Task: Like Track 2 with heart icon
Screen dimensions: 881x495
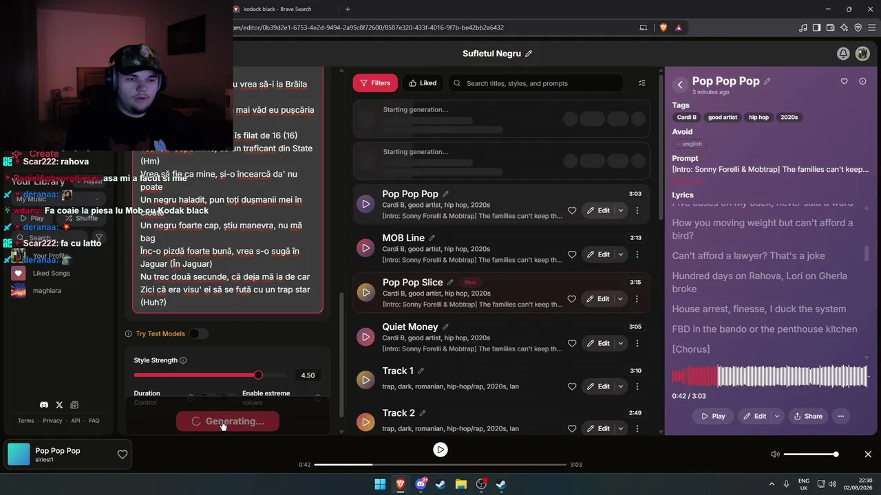Action: pos(572,428)
